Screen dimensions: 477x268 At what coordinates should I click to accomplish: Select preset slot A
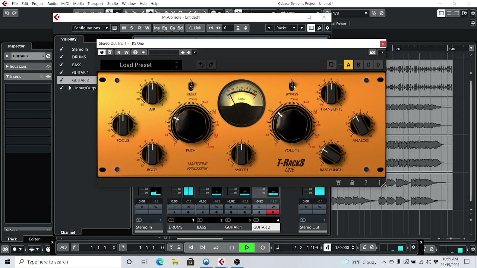[348, 65]
